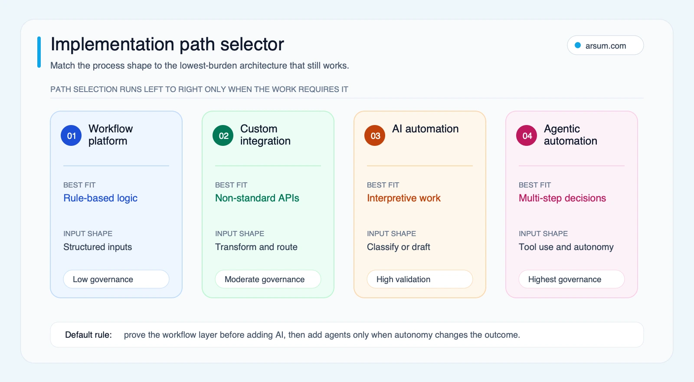Screen dimensions: 694x382
Task: Click the blue dot beside arsum.com
Action: 578,45
